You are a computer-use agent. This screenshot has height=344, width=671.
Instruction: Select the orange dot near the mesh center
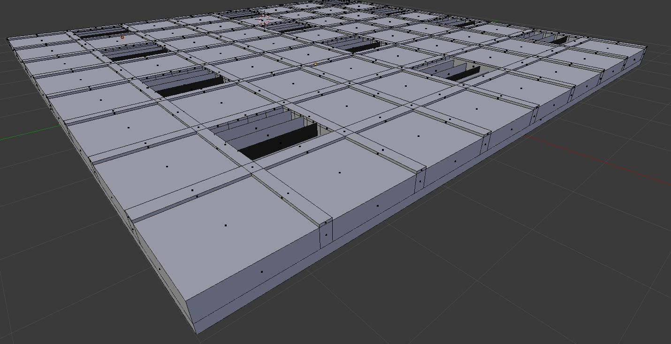(x=315, y=64)
